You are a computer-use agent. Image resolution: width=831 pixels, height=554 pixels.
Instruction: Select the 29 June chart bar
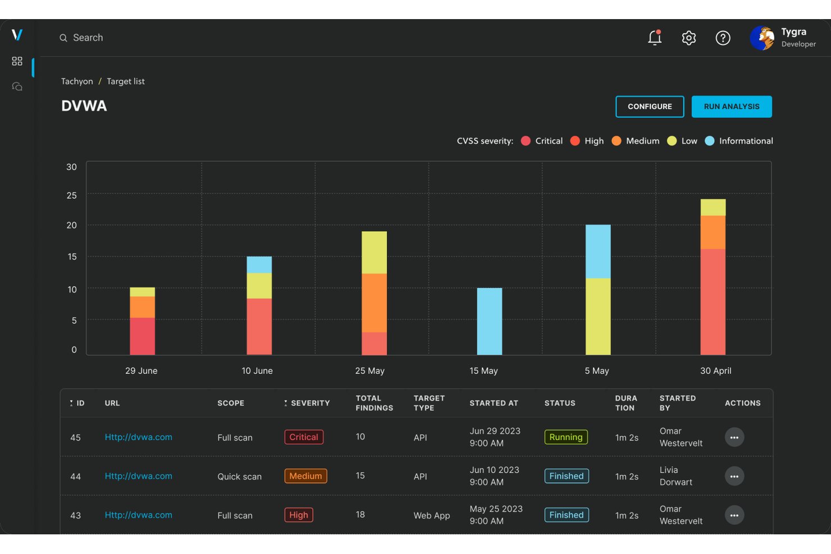click(143, 321)
